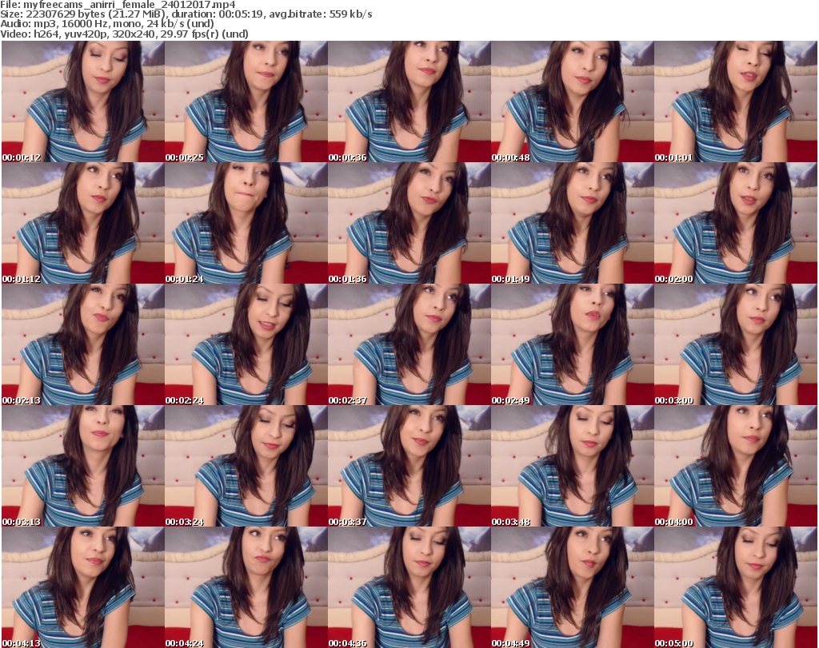819x648 pixels.
Task: Choose the frame marked 00:03:24
Action: (246, 466)
